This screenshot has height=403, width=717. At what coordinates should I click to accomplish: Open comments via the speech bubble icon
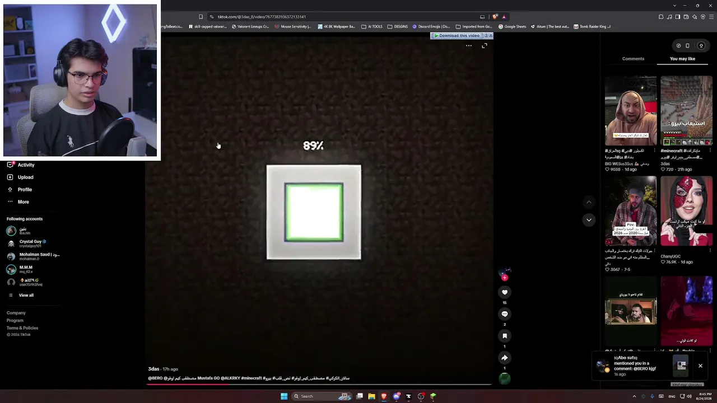(504, 314)
